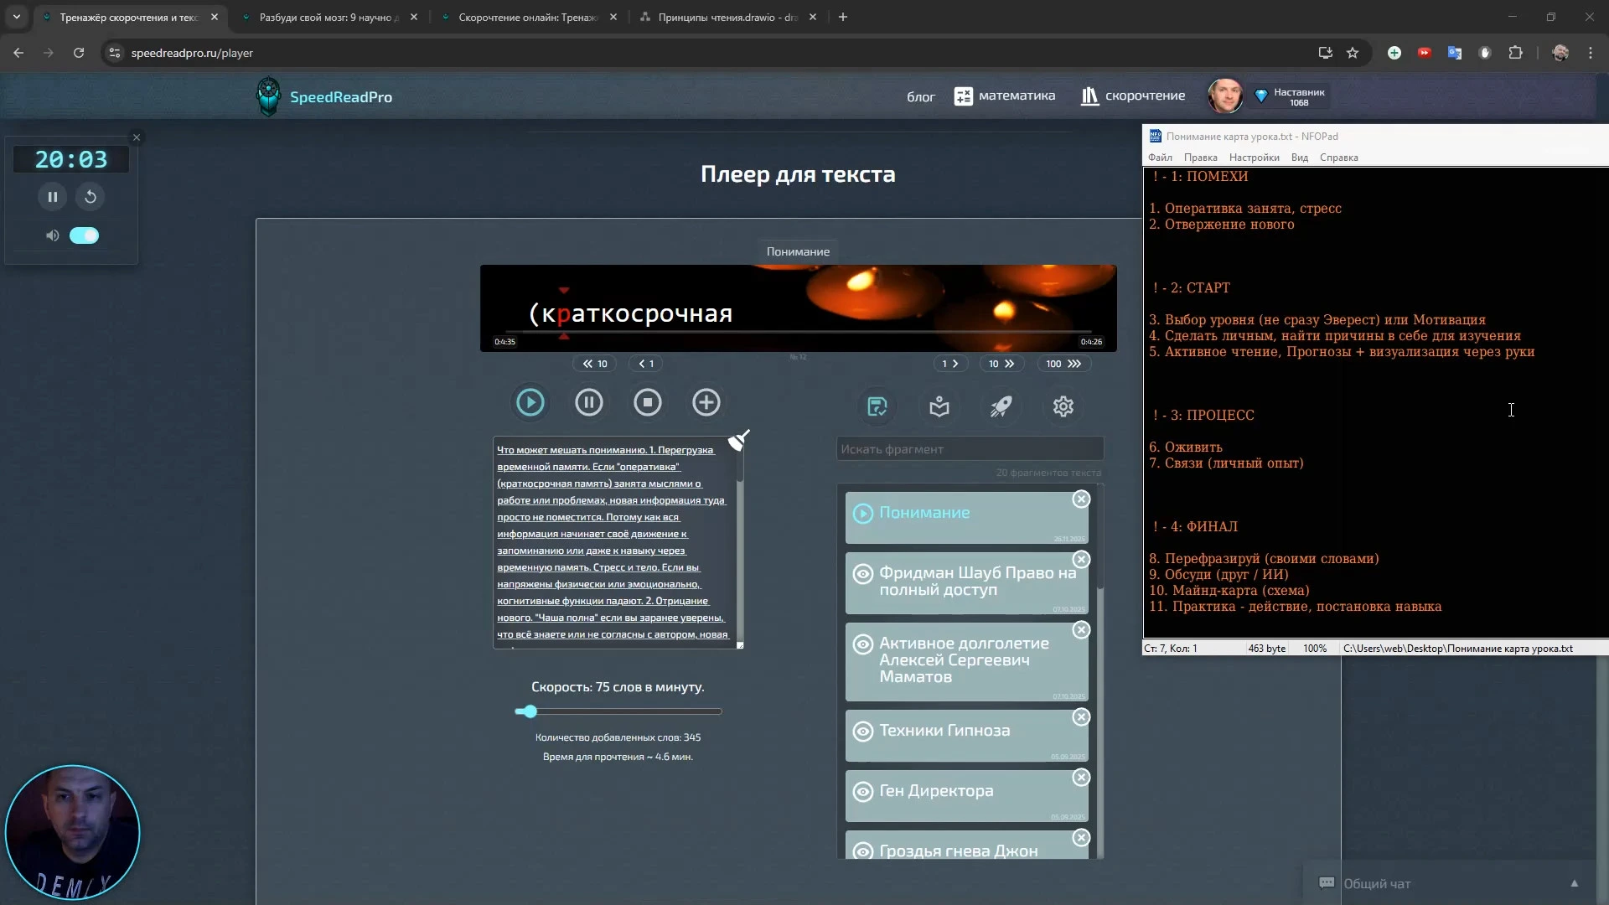Skip back 10 words
The image size is (1609, 905).
pos(595,364)
